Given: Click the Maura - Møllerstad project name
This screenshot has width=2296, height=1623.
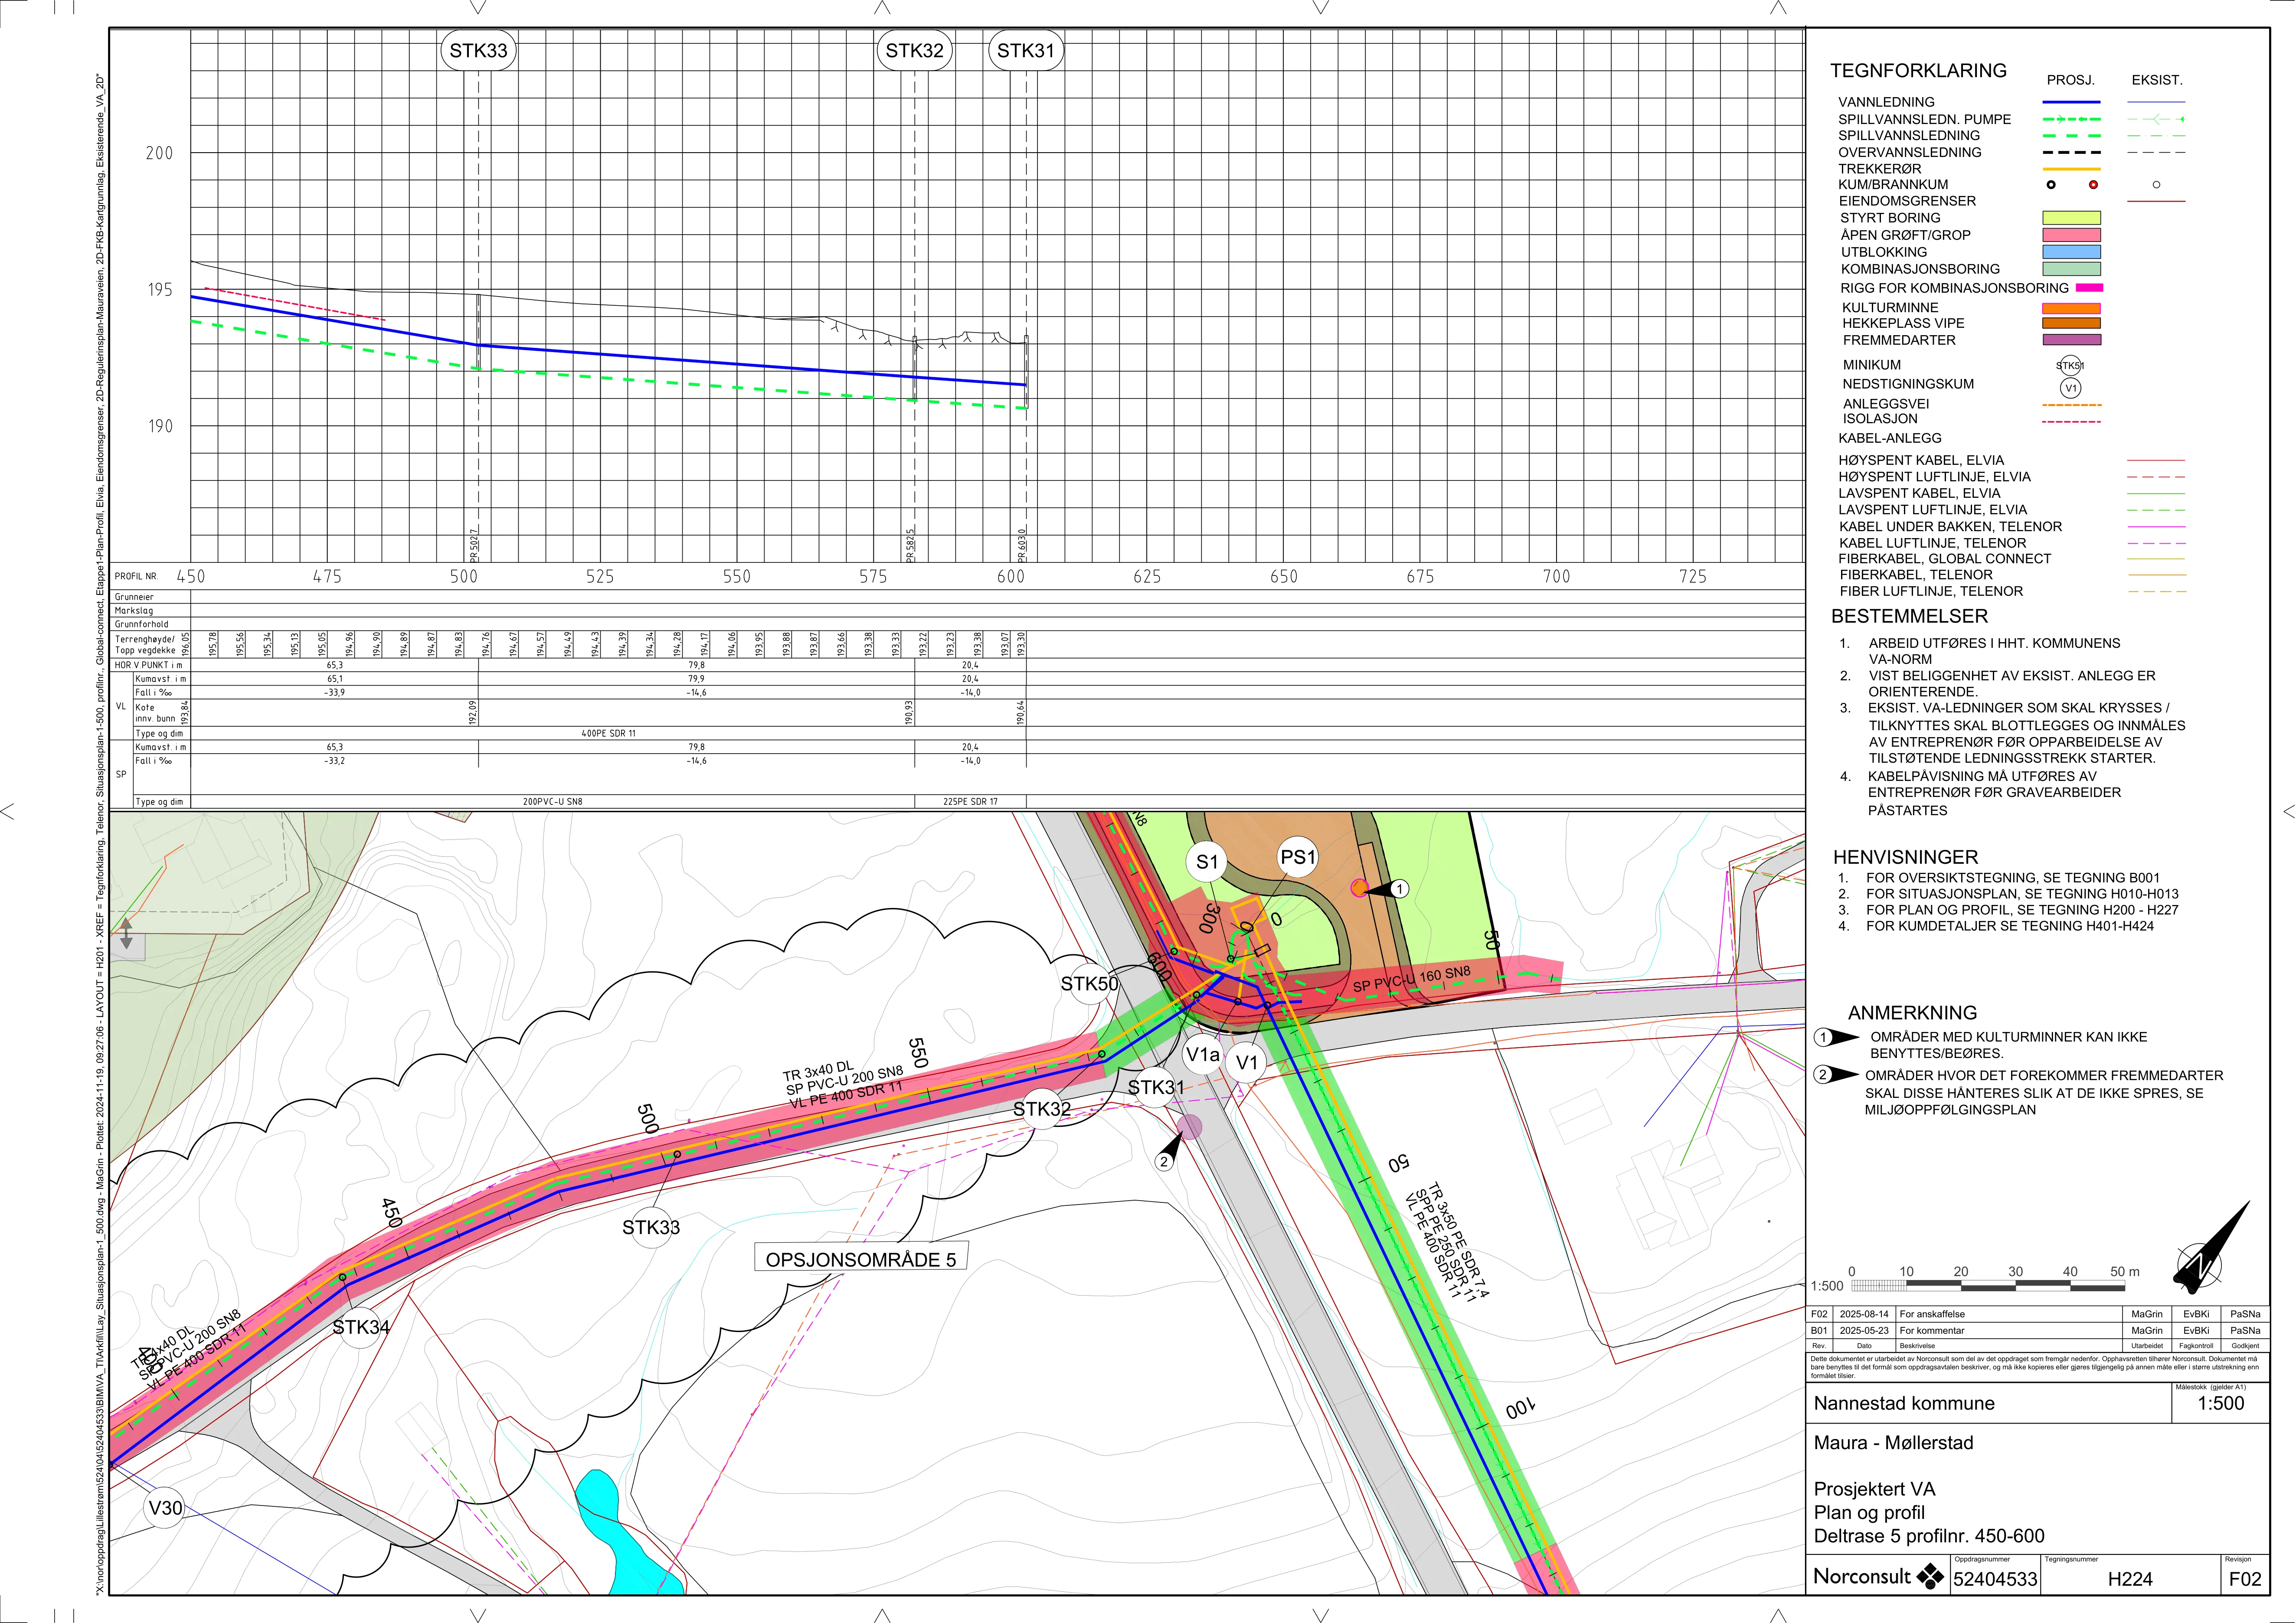Looking at the screenshot, I should click(1893, 1443).
